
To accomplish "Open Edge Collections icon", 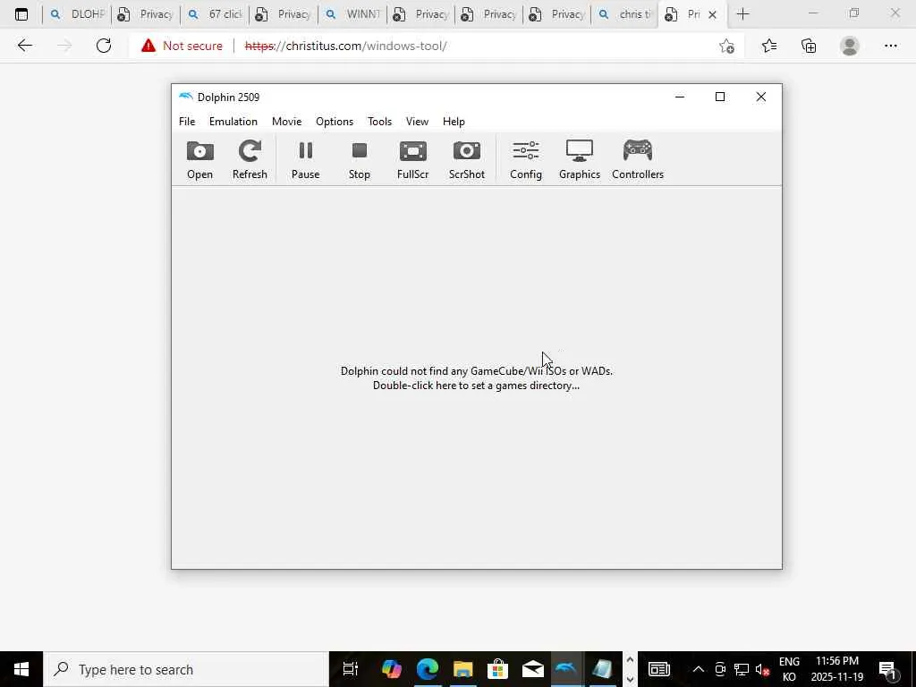I will pos(809,46).
